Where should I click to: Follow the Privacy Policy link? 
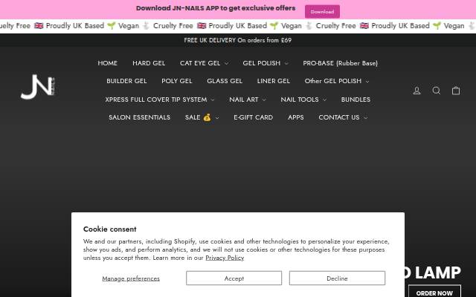coord(225,258)
